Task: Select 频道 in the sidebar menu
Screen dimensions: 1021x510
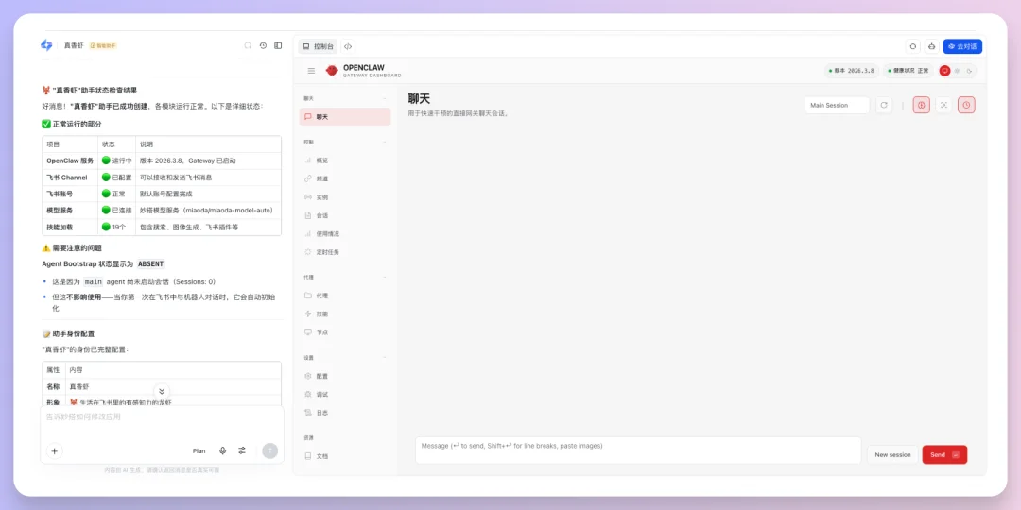Action: coord(322,178)
